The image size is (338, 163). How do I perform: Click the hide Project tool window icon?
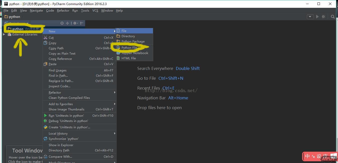(x=82, y=23)
